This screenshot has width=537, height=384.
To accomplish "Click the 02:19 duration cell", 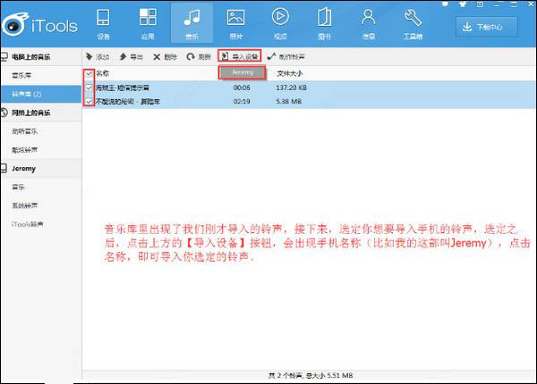I will [x=242, y=102].
